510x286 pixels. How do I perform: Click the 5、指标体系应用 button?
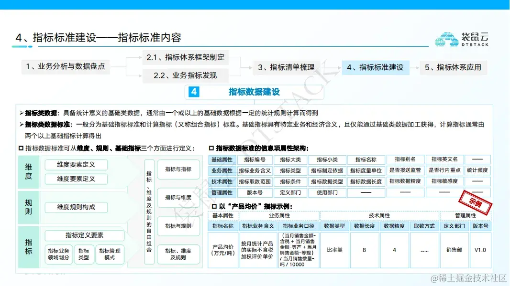tap(454, 67)
